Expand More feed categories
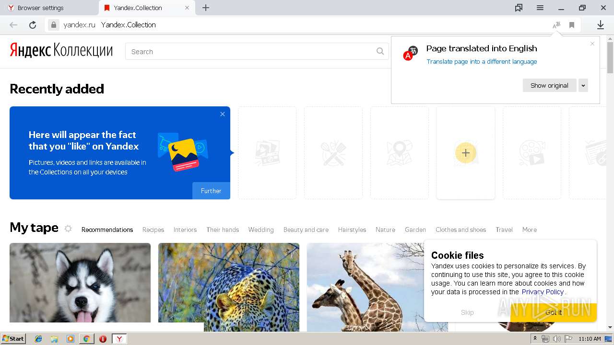The image size is (614, 345). tap(530, 230)
